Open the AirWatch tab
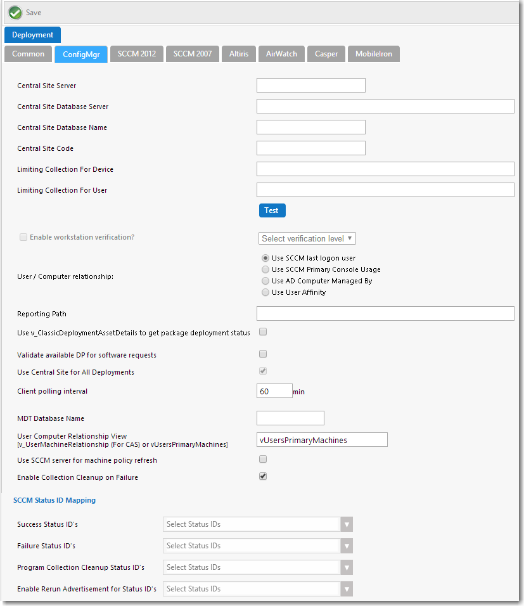Viewport: 524px width, 606px height. click(281, 54)
